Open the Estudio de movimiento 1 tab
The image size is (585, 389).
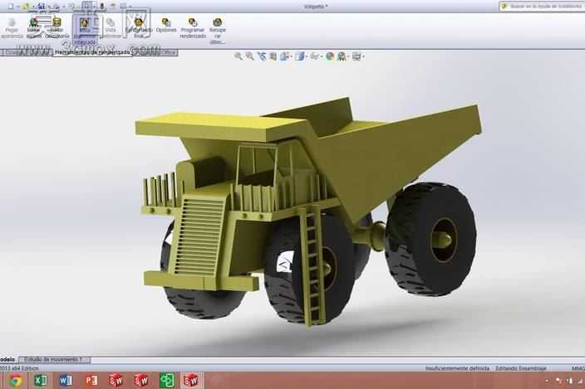[54, 360]
